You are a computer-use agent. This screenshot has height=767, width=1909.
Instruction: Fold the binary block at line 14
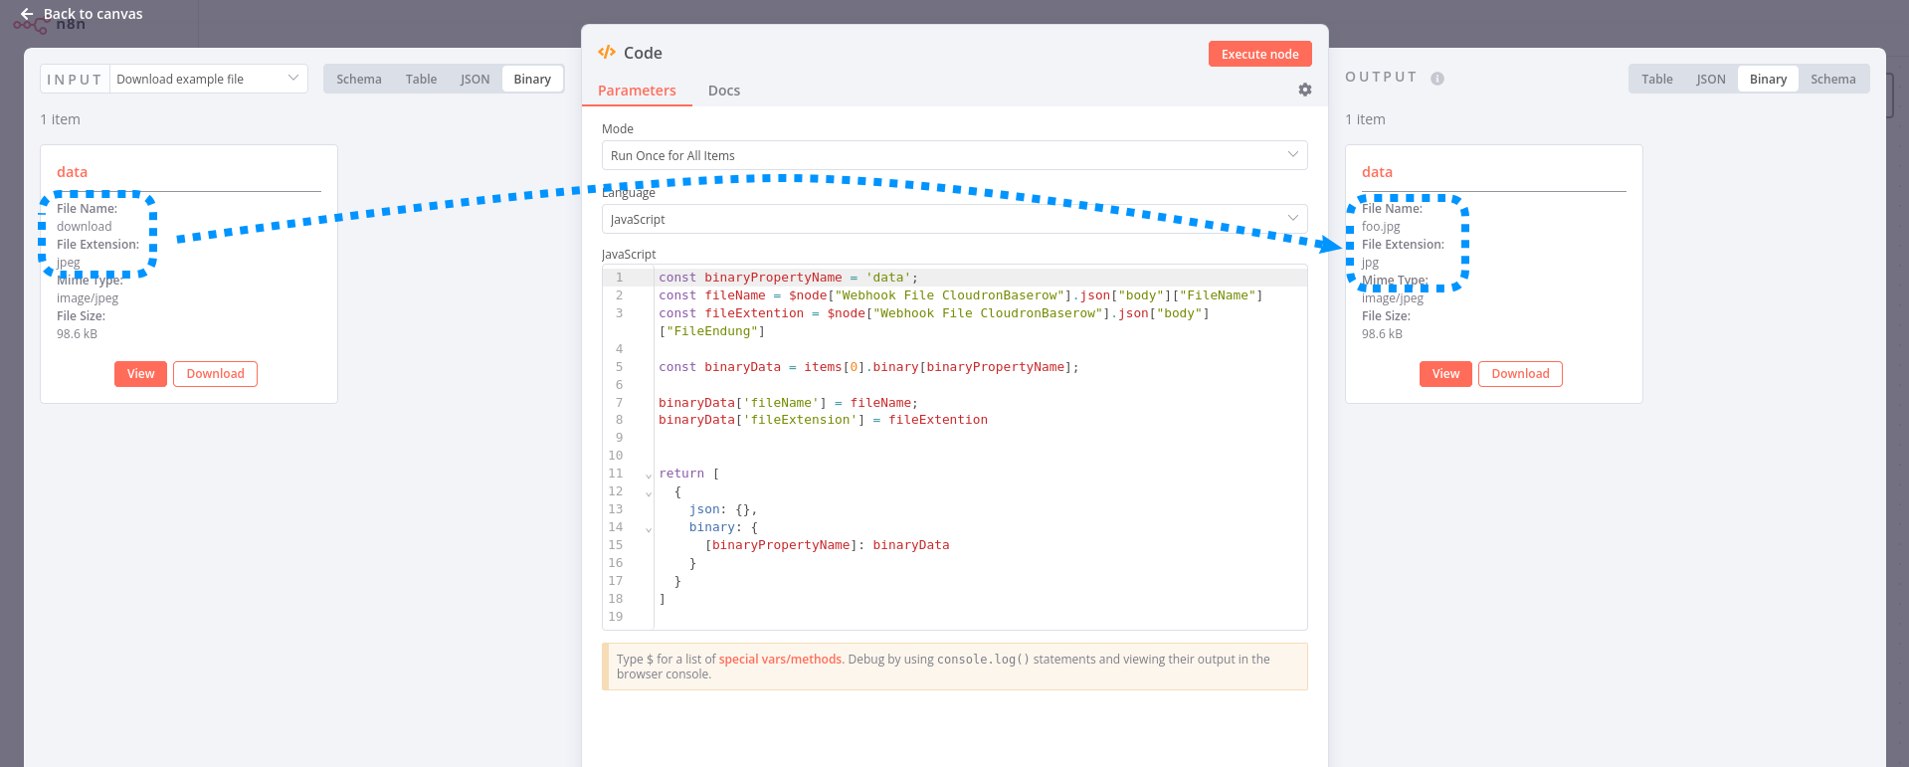(649, 529)
